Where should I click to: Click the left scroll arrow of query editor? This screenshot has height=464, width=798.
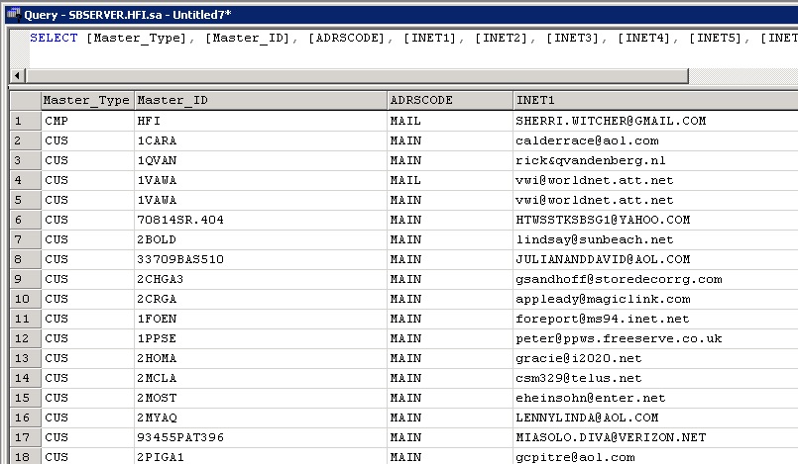[17, 75]
